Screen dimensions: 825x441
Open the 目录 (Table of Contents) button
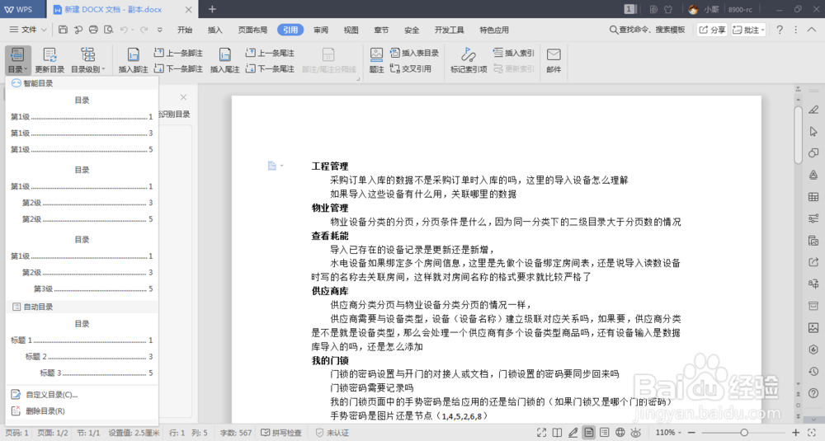pyautogui.click(x=18, y=60)
